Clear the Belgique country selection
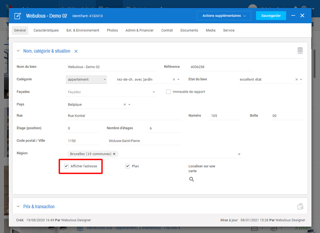320x233 pixels. pyautogui.click(x=125, y=104)
